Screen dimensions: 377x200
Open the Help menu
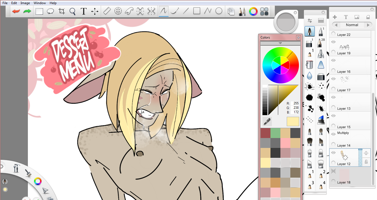point(53,3)
